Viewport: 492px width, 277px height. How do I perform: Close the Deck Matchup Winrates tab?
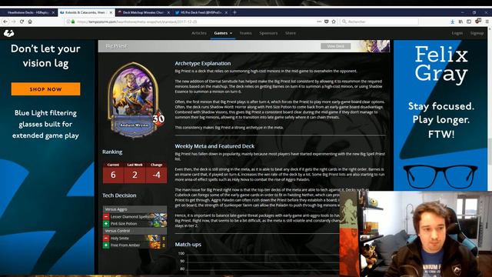tap(168, 13)
